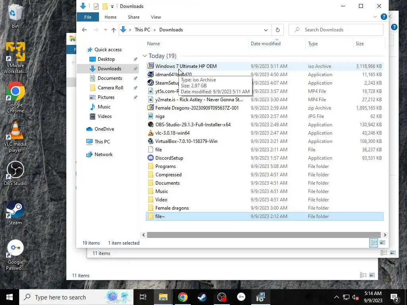Select Music in the navigation pane

point(104,106)
